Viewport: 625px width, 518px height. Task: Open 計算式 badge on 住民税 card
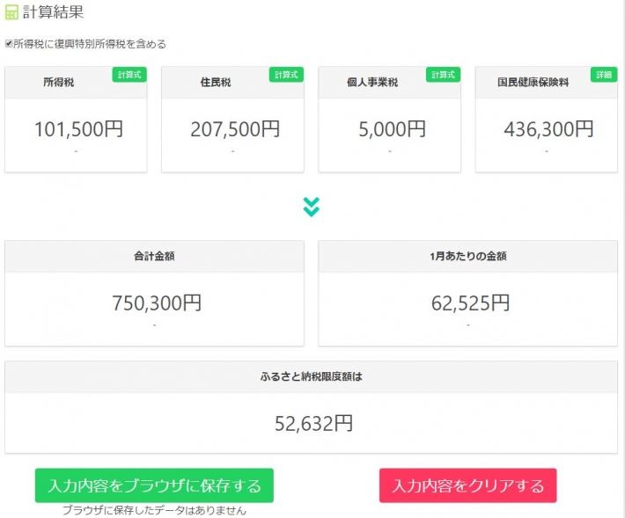coord(286,75)
